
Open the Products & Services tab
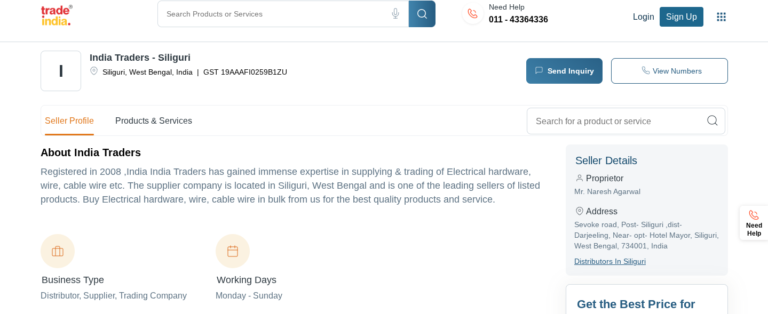[154, 121]
